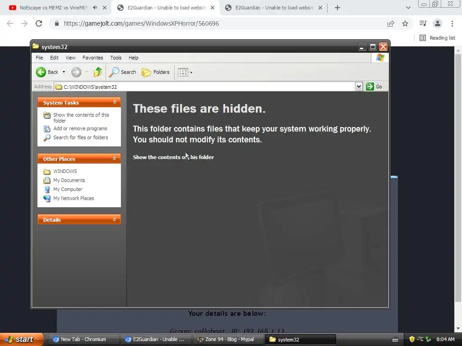Click the Up folder icon

(98, 72)
